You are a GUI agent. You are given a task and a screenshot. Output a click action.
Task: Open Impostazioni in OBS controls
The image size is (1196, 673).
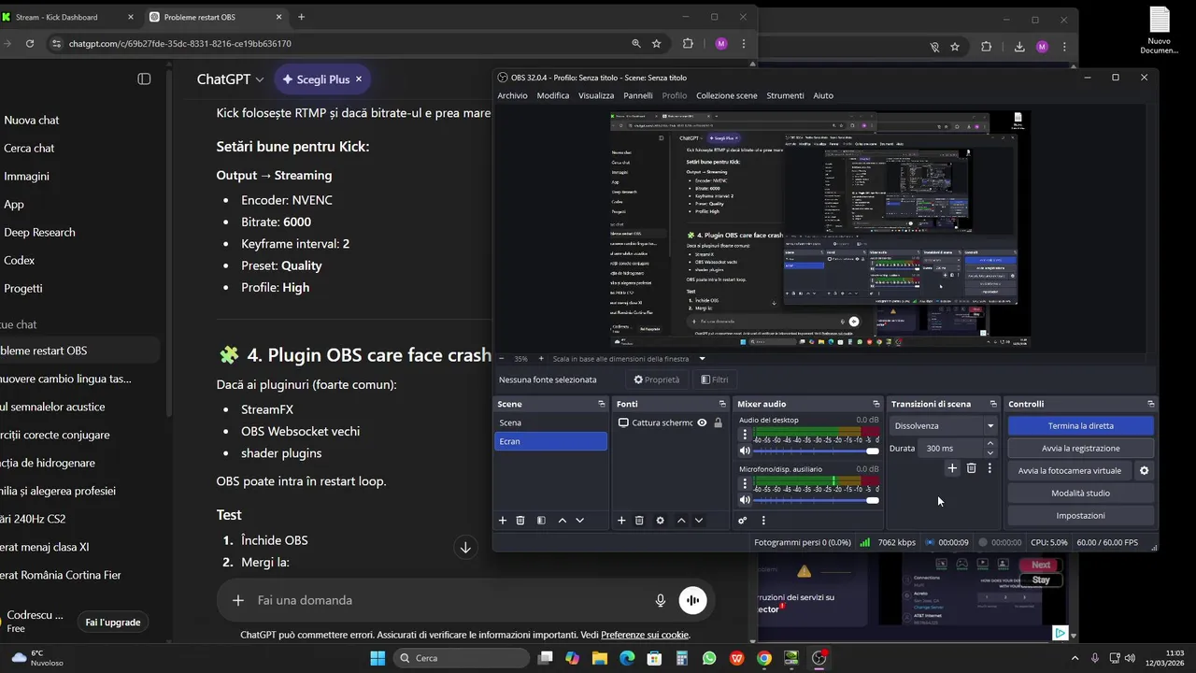click(1080, 515)
